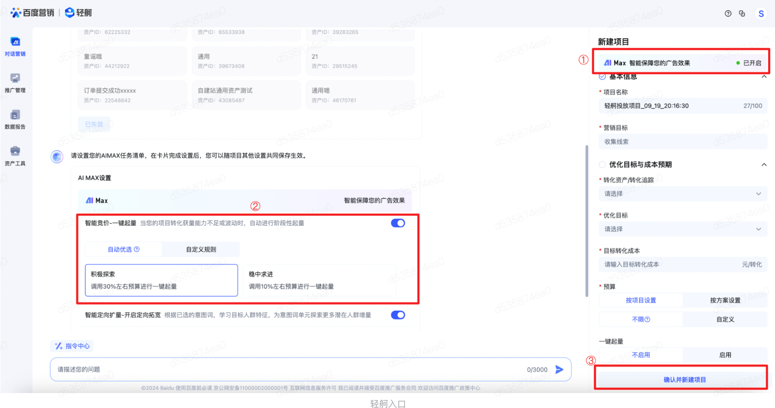Screen dimensions: 775x408
Task: Collapse 优化目标与成本预期 section chevron
Action: tap(764, 164)
